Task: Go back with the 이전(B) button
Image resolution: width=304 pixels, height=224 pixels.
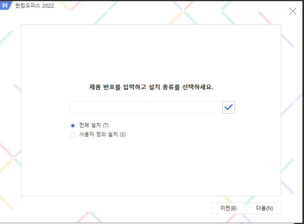Action: (228, 208)
